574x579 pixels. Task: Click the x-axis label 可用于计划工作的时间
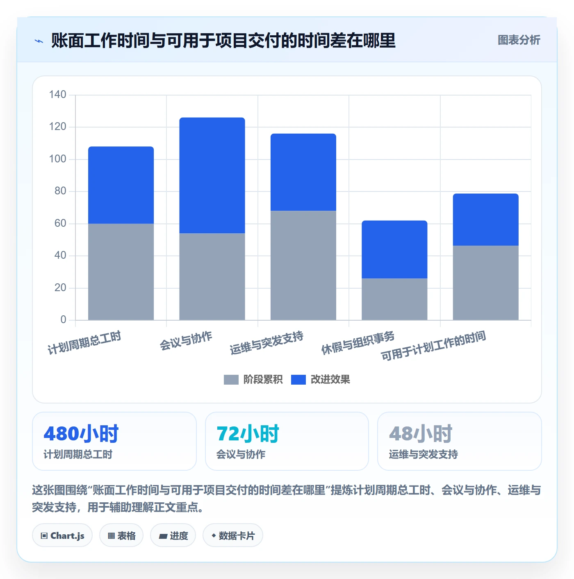coord(433,346)
